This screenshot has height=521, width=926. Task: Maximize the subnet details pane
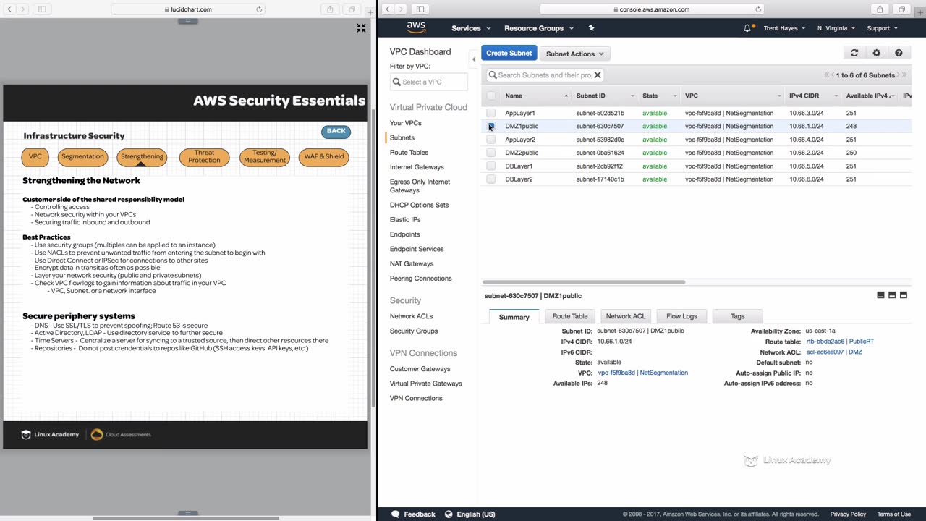point(903,295)
